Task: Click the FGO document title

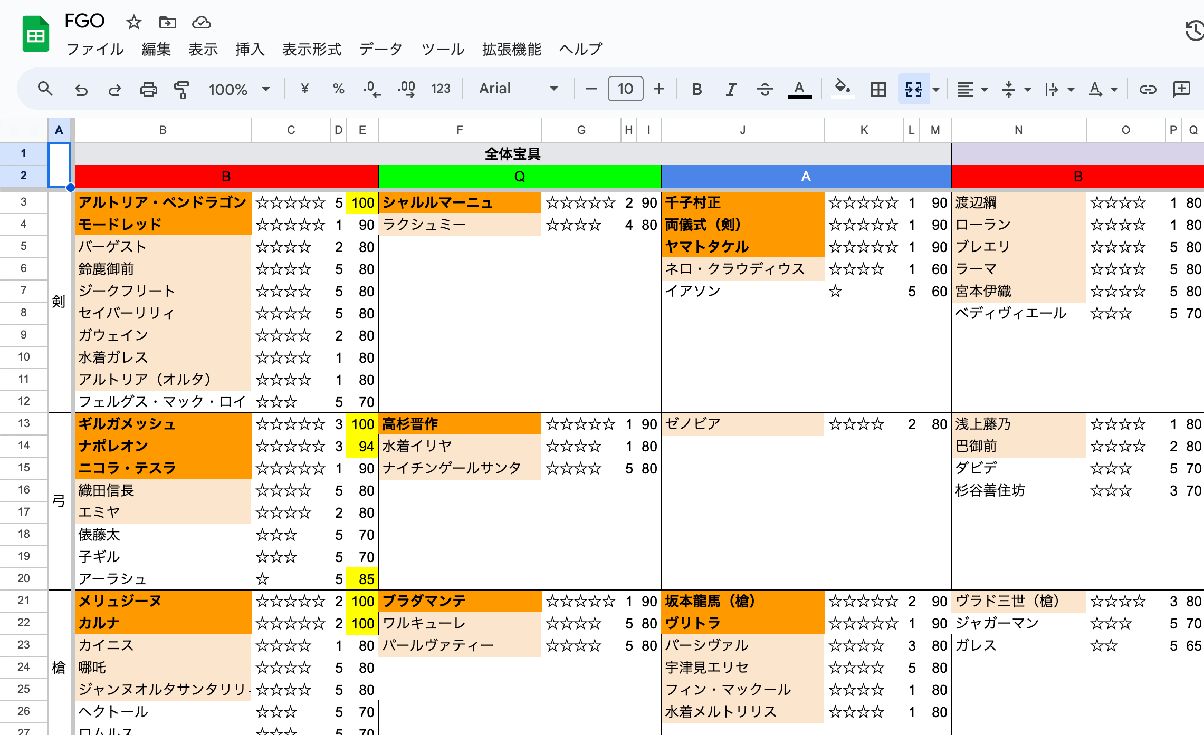Action: point(84,21)
